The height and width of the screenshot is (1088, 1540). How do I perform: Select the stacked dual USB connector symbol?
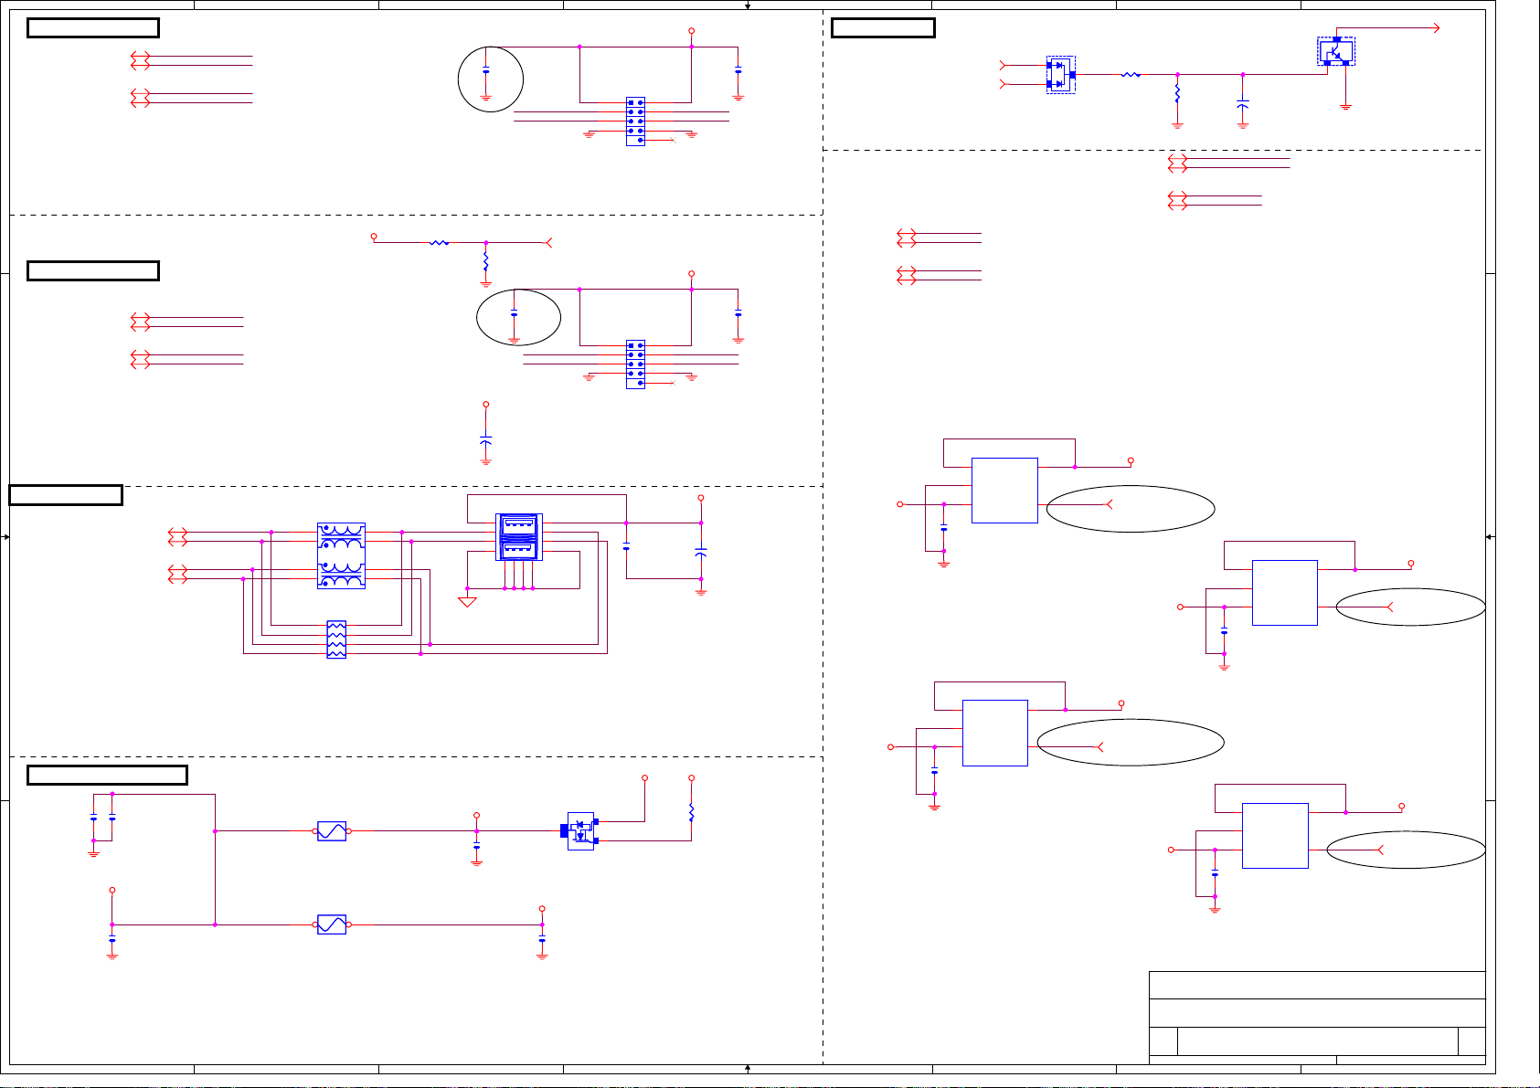tap(518, 537)
